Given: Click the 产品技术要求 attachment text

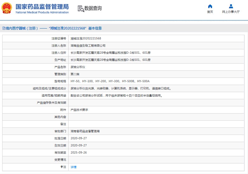Looking at the screenshot, I should tap(79, 110).
